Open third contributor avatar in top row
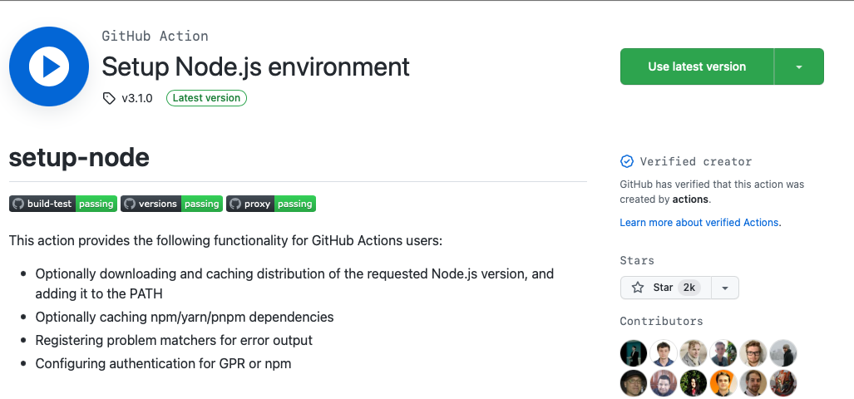This screenshot has height=399, width=854. 694,352
